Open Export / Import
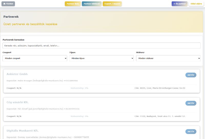 coord(112,4)
